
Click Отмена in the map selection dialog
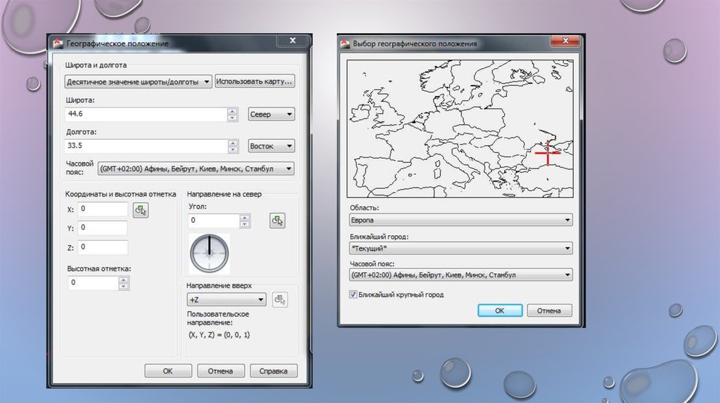tap(549, 310)
